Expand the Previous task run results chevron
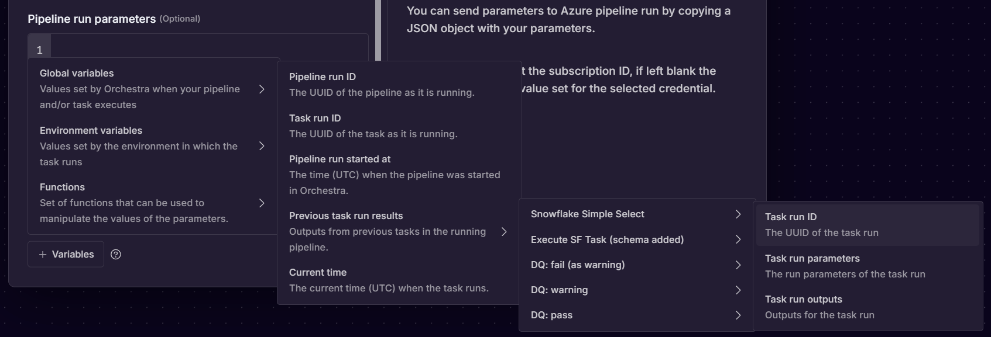Screen dimensions: 991x337 (x=505, y=231)
